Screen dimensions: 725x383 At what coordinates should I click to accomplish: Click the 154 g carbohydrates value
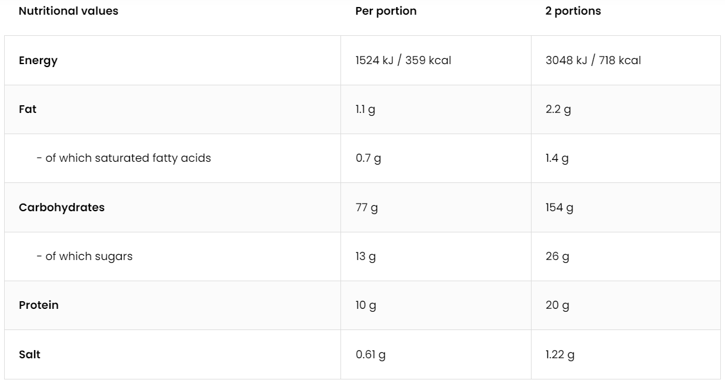coord(559,207)
